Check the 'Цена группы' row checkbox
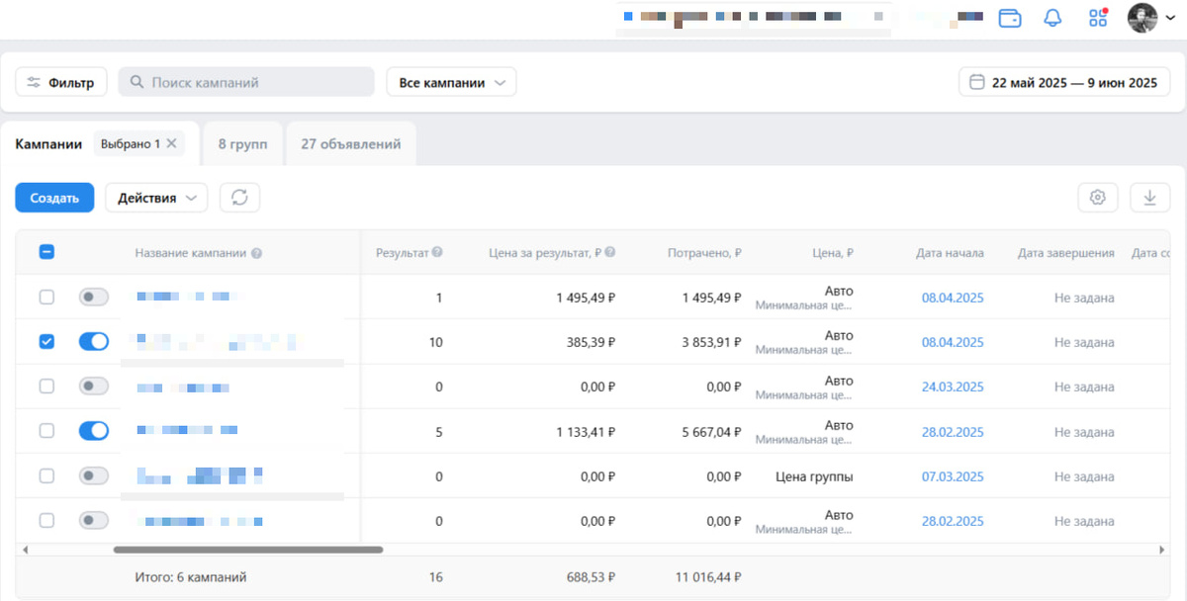The width and height of the screenshot is (1187, 601). (46, 475)
